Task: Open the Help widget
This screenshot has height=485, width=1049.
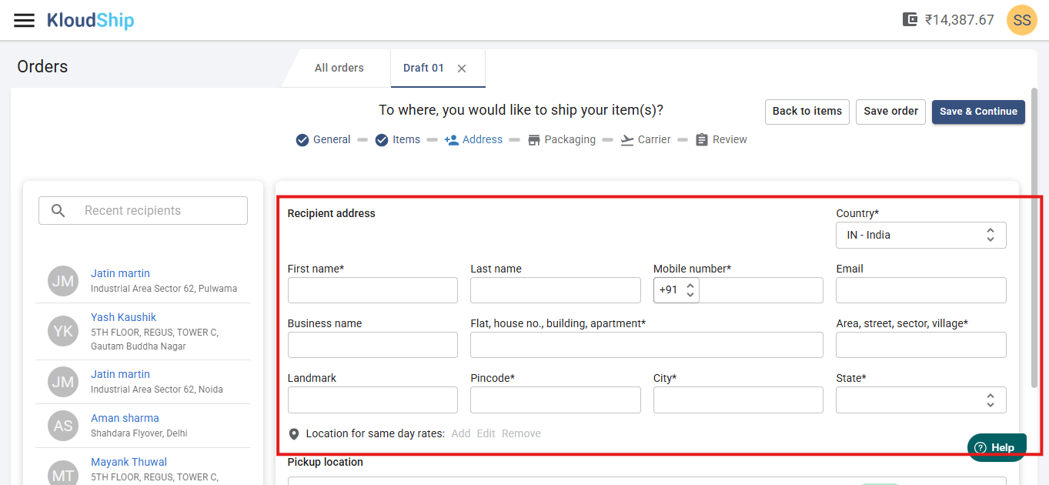Action: pyautogui.click(x=996, y=447)
